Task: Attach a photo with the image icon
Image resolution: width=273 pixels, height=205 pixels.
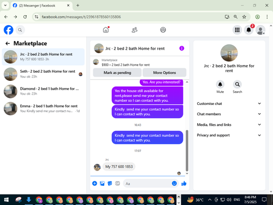Action: 102,183
